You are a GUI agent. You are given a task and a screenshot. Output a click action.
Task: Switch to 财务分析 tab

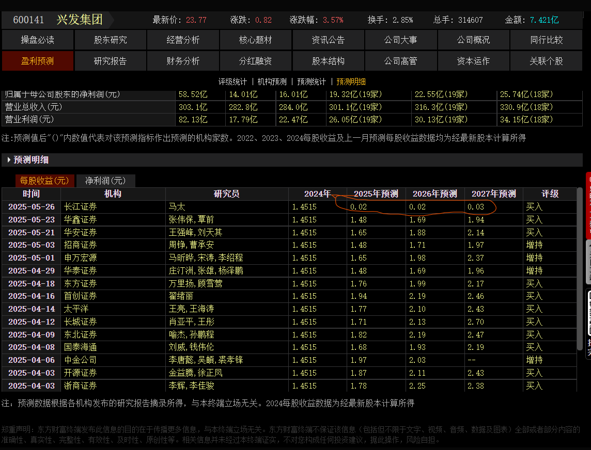click(x=183, y=61)
